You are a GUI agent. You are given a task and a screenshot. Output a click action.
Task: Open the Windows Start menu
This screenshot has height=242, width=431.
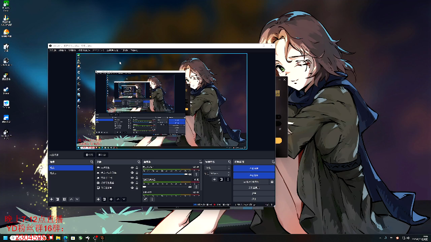coord(5,238)
